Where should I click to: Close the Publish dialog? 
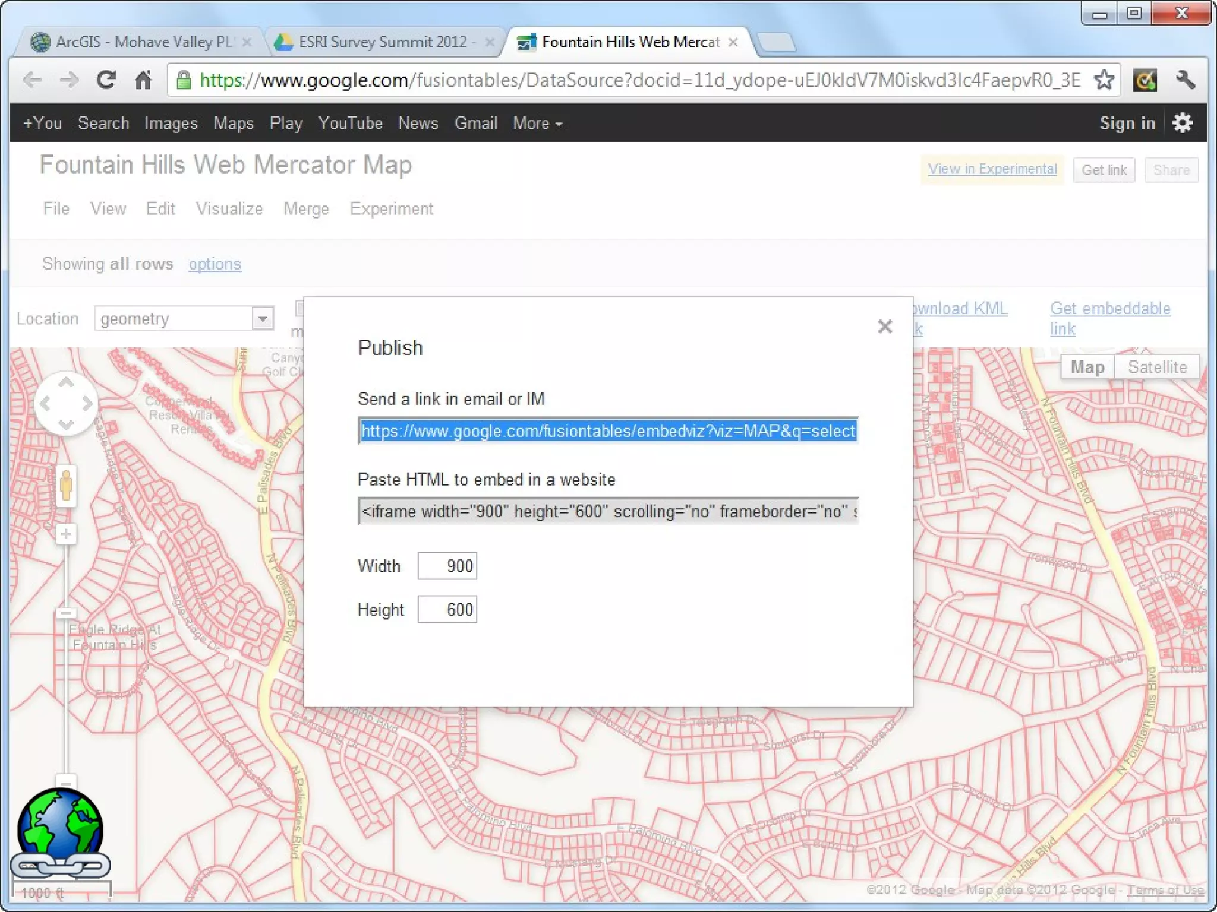coord(885,326)
